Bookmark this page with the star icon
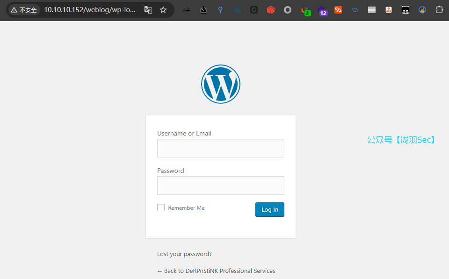The width and height of the screenshot is (449, 279). [163, 10]
